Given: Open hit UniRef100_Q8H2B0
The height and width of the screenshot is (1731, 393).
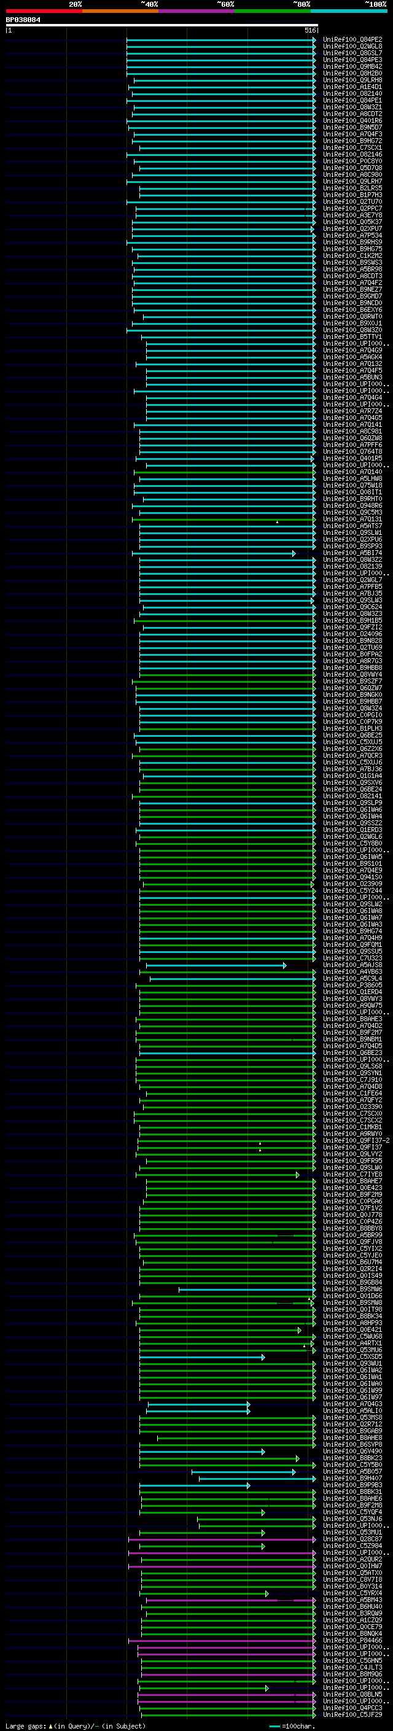Looking at the screenshot, I should [352, 73].
